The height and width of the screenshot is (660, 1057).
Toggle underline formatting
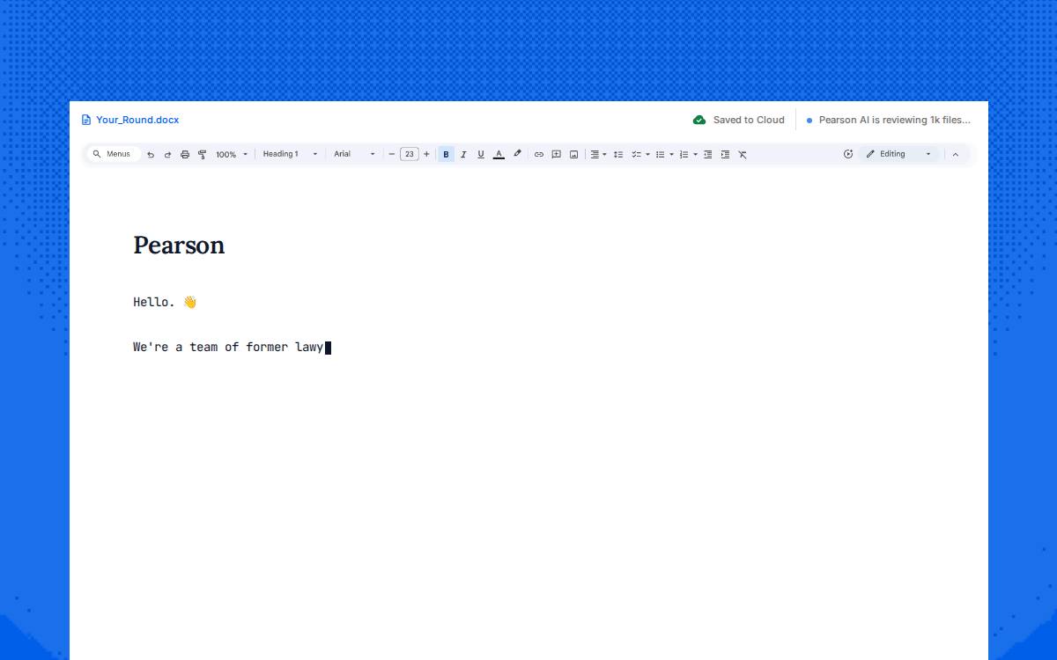[481, 154]
